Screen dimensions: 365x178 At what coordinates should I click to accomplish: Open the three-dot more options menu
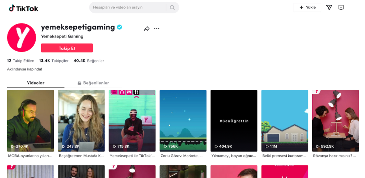[x=157, y=29]
